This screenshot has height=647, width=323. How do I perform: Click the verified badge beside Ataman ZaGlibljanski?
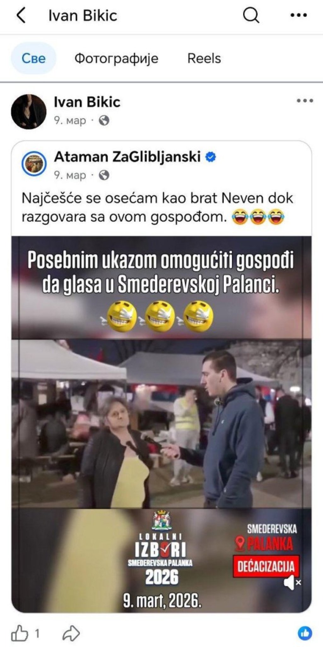211,157
